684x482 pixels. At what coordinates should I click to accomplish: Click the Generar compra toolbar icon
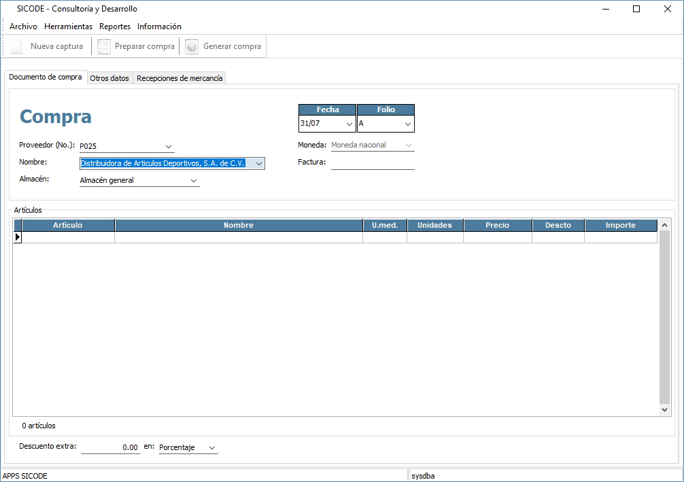coord(192,46)
